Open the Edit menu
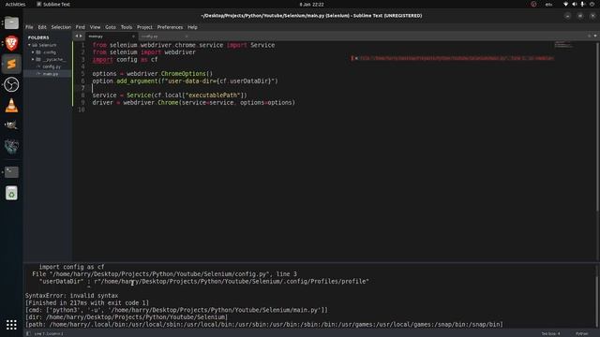The height and width of the screenshot is (337, 600). (x=42, y=27)
